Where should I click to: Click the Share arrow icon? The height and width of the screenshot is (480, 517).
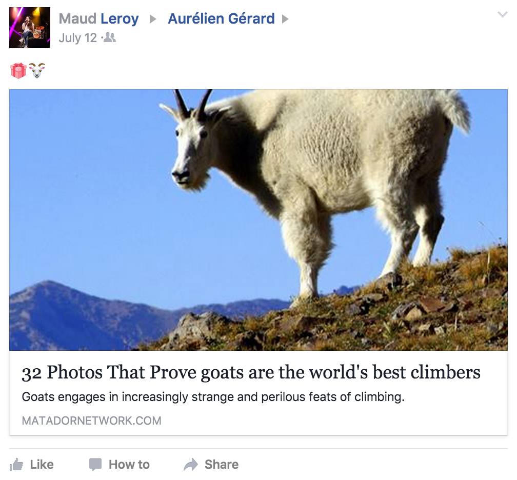pyautogui.click(x=191, y=465)
